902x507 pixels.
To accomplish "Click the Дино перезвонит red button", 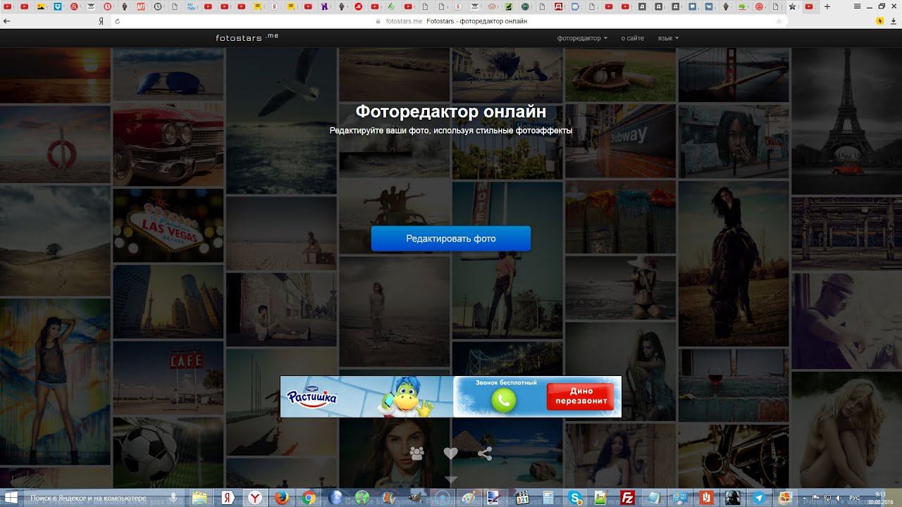I will point(581,396).
